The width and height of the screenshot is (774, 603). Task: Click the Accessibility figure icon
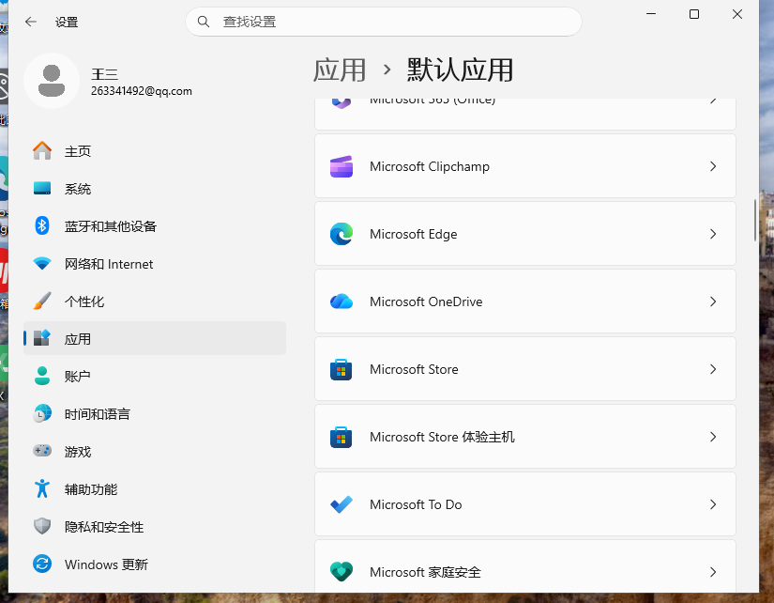click(x=42, y=488)
